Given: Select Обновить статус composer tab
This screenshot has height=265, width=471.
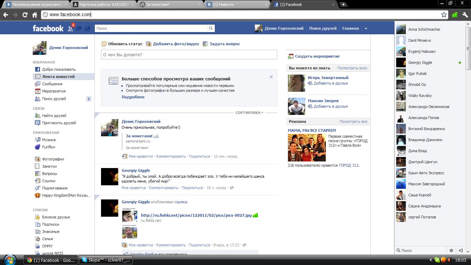Looking at the screenshot, I should pos(122,44).
